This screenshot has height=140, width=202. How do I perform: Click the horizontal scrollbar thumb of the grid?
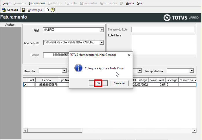(55, 130)
